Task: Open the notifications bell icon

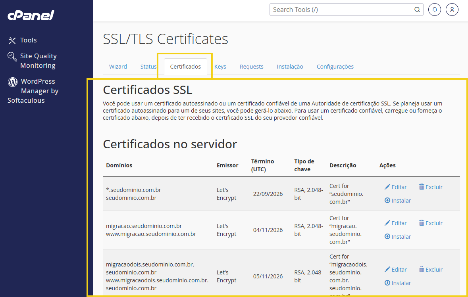Action: coord(435,10)
